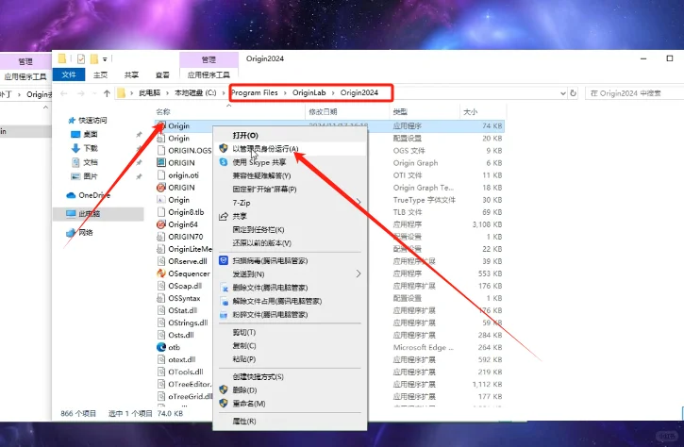The height and width of the screenshot is (447, 684).
Task: Open the 文件 ribbon tab
Action: [69, 74]
